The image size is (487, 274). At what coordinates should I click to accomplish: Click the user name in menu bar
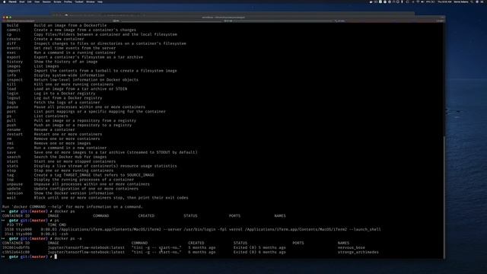tap(461, 2)
